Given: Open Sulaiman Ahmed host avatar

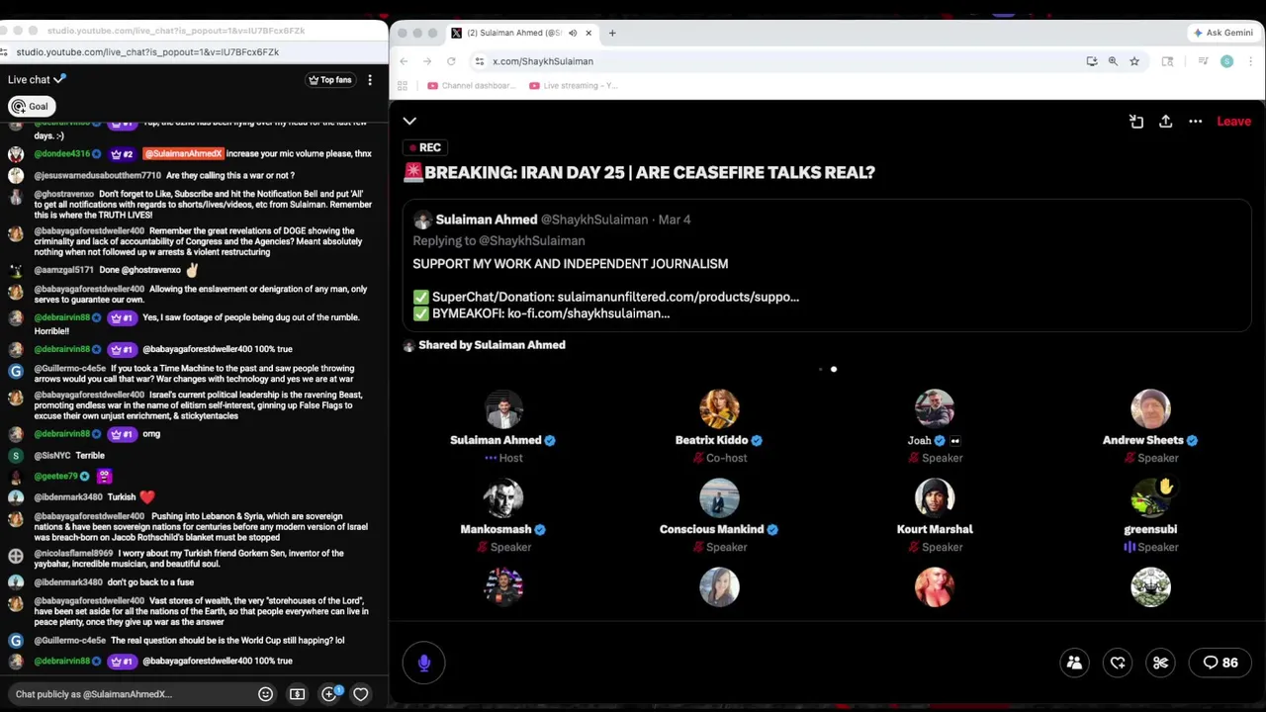Looking at the screenshot, I should (503, 409).
